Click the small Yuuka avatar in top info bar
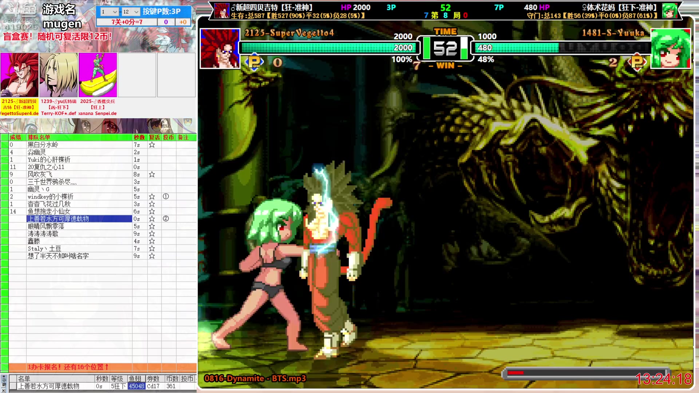The image size is (699, 393). pyautogui.click(x=670, y=11)
